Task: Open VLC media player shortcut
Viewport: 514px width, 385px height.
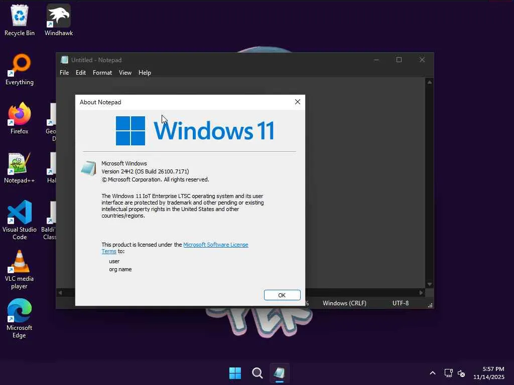Action: tap(20, 269)
